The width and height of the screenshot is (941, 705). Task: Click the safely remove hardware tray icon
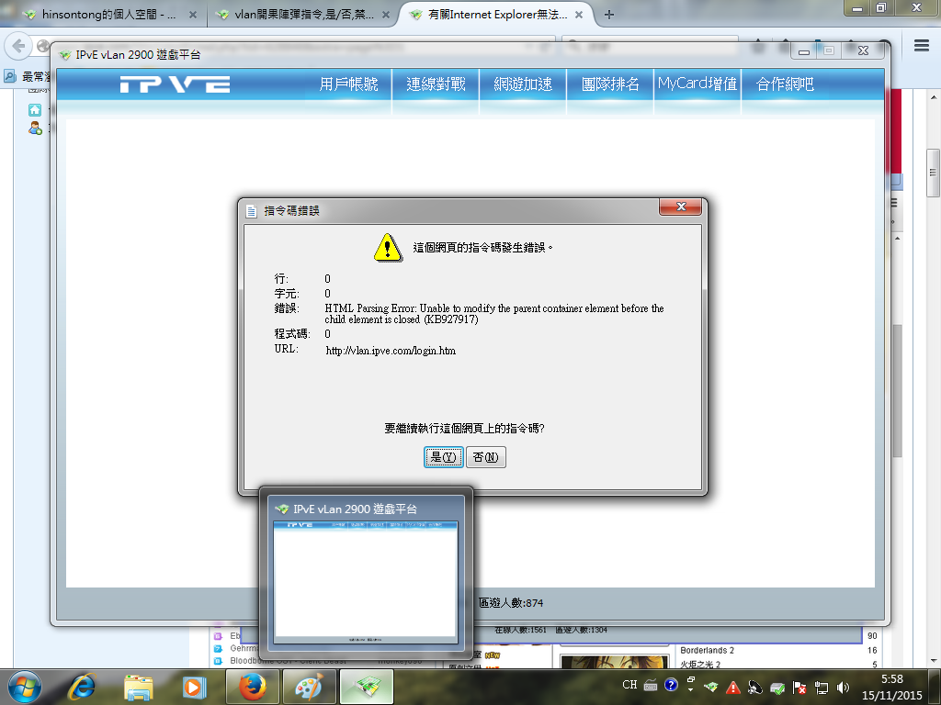click(777, 687)
